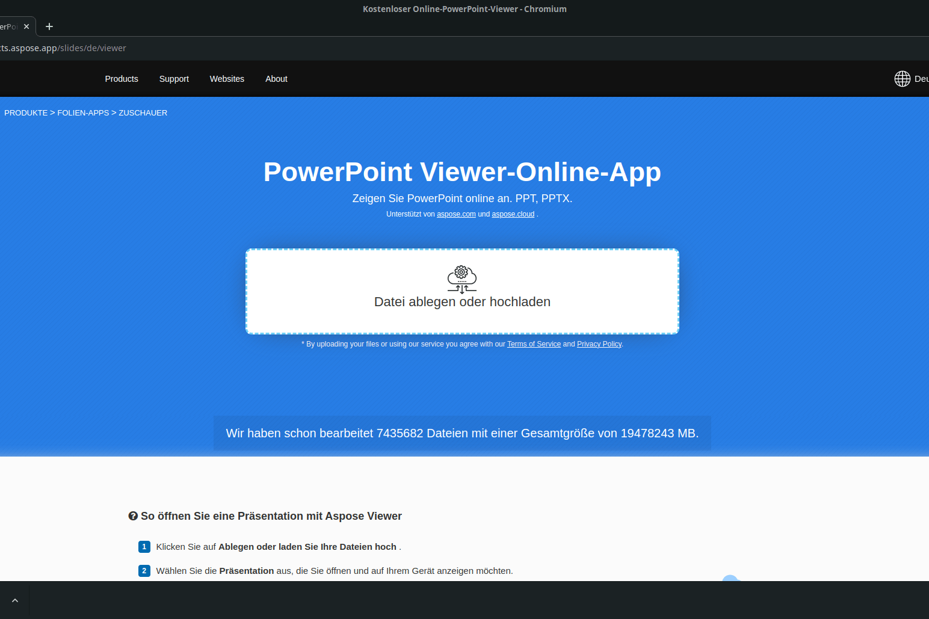Click the question mark help icon
The image size is (929, 619).
133,516
